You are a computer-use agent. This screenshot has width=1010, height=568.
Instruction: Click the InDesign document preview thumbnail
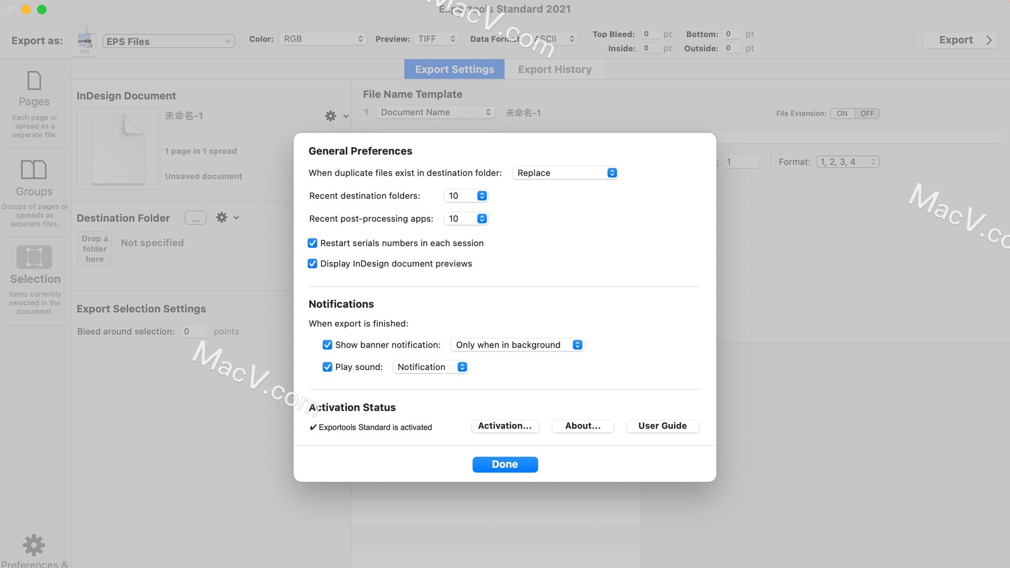(x=118, y=148)
